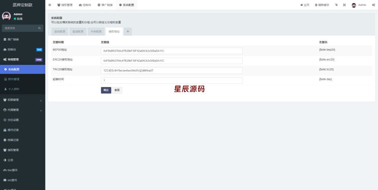Viewport: 378px width, 190px height.
Task: Click the ERC20授权地址 value input field
Action: click(171, 61)
